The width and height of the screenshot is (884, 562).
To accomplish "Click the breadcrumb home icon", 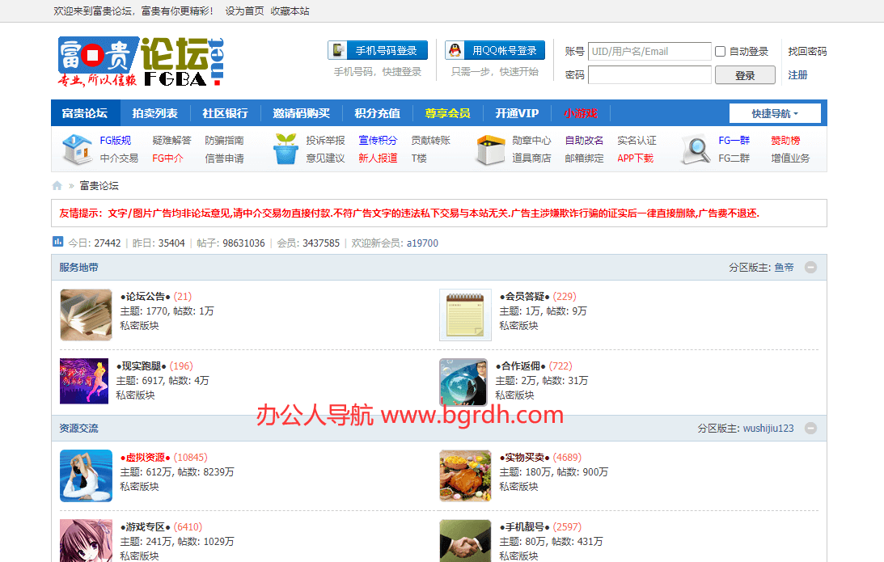I will tap(57, 186).
